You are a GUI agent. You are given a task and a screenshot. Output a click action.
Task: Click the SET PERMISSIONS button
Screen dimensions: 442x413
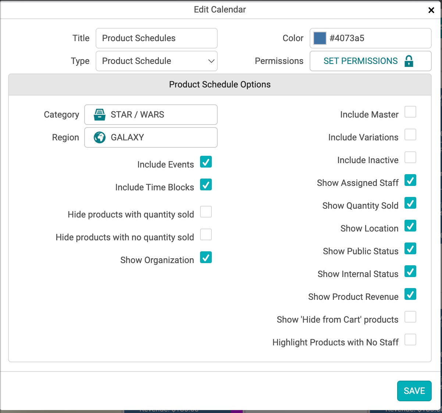tap(371, 61)
